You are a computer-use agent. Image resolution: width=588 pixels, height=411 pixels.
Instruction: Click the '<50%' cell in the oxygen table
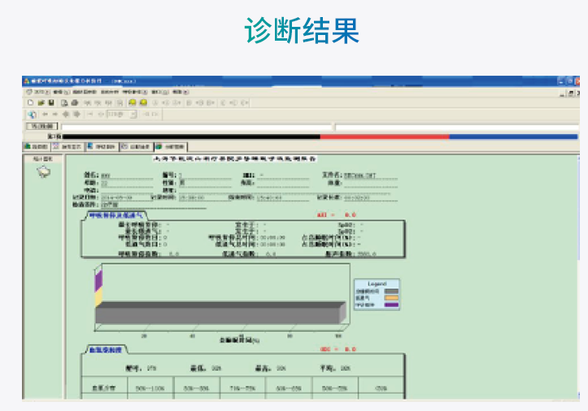tap(381, 388)
